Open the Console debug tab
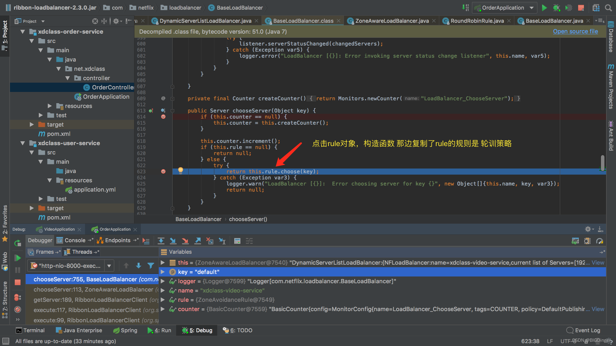Viewport: 616px width, 346px height. pyautogui.click(x=75, y=240)
